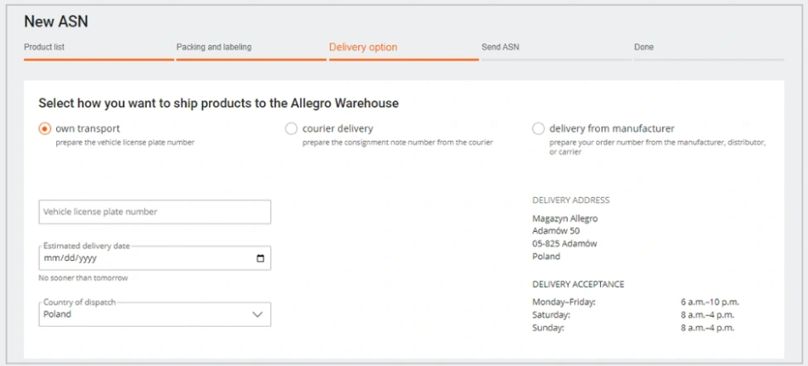Click prepare the consignment note number text
The image size is (808, 366).
click(x=398, y=142)
